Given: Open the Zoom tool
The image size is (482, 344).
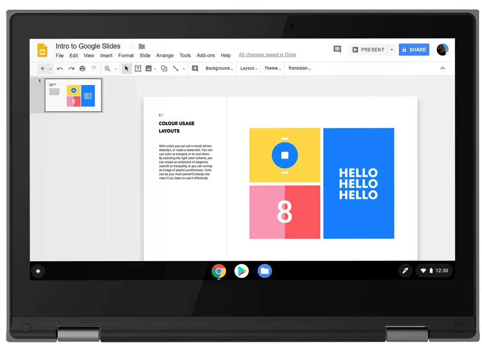Looking at the screenshot, I should [108, 68].
